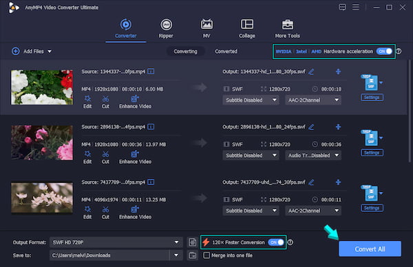Click the plus icon of 2896138 output row
413x267 pixels.
(x=338, y=127)
